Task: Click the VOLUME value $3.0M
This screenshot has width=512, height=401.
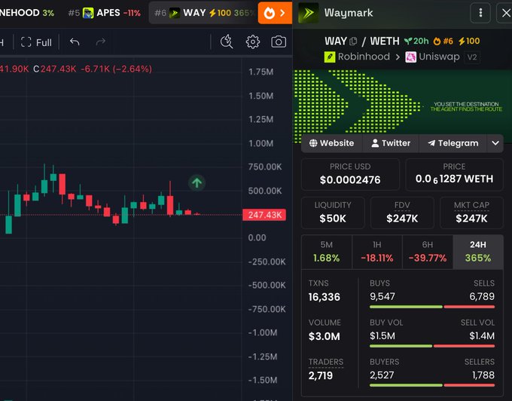Action: point(325,336)
